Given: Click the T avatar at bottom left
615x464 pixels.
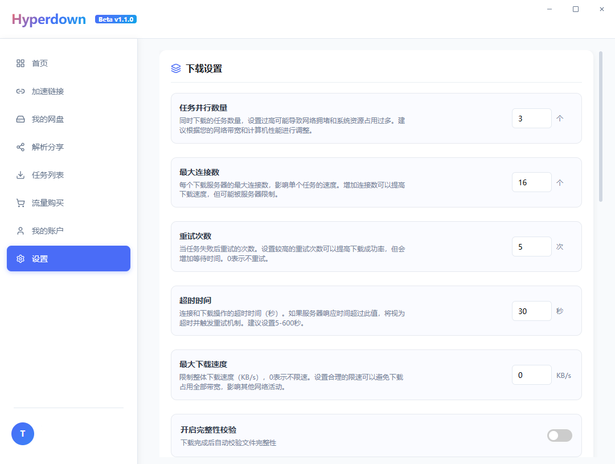Looking at the screenshot, I should tap(23, 434).
